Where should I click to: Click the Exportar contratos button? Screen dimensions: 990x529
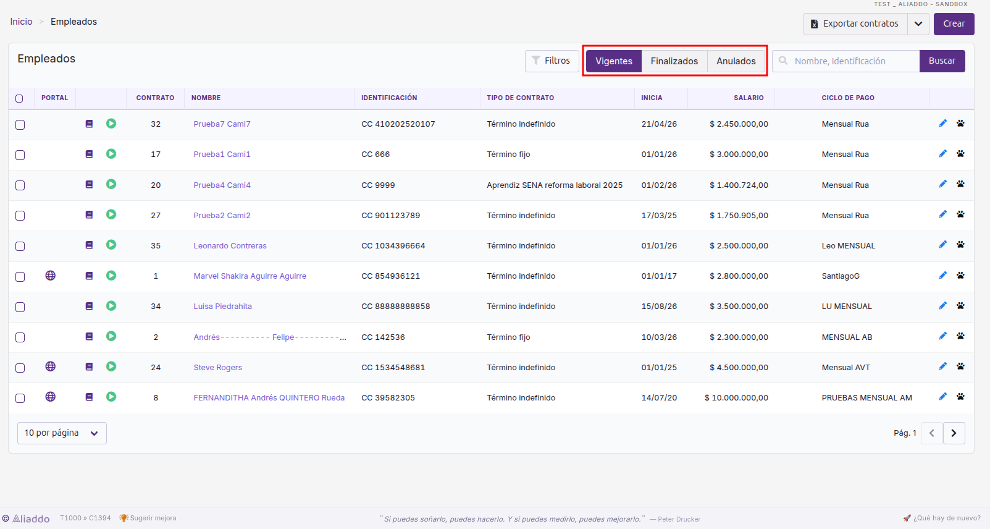[x=855, y=24]
